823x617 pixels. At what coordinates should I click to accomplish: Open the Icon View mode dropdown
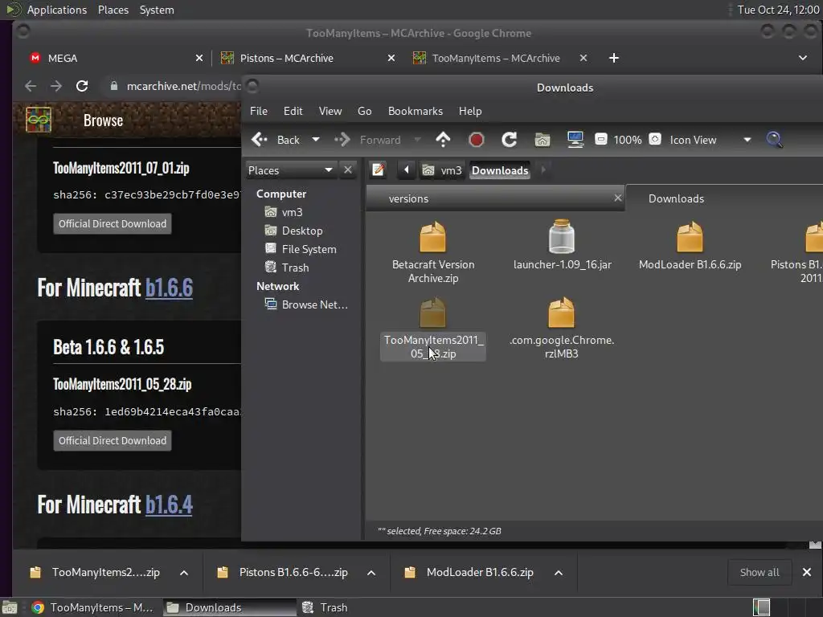tap(710, 140)
